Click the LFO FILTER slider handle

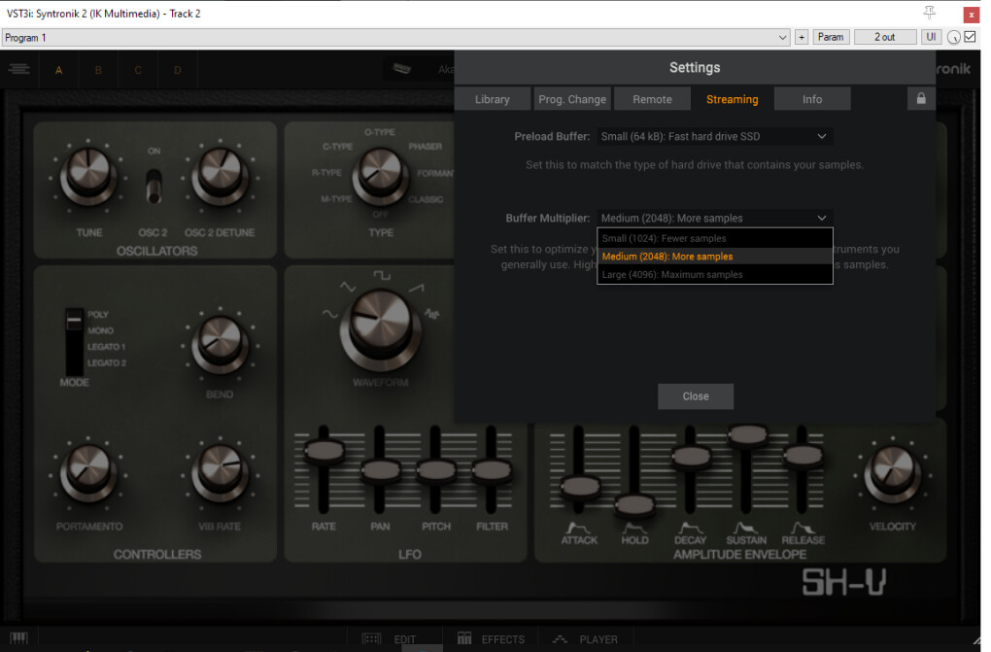pos(492,470)
